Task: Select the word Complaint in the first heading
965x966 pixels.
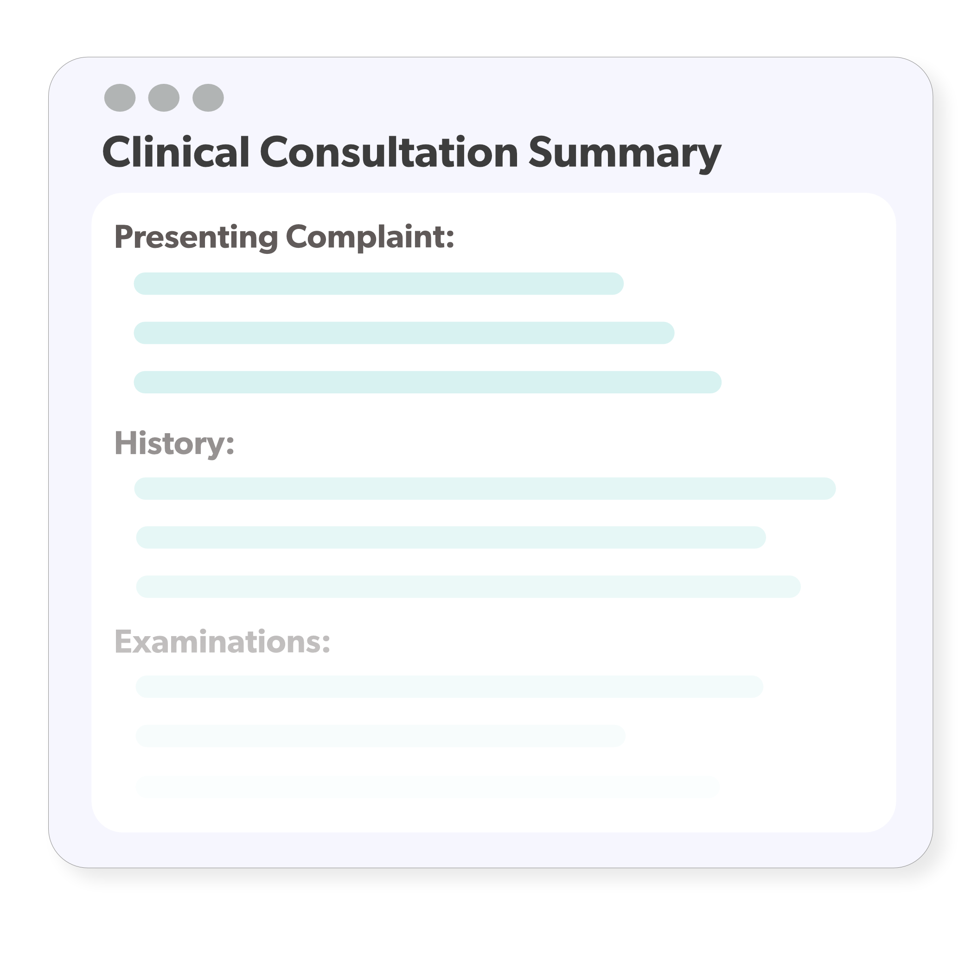Action: (x=370, y=237)
